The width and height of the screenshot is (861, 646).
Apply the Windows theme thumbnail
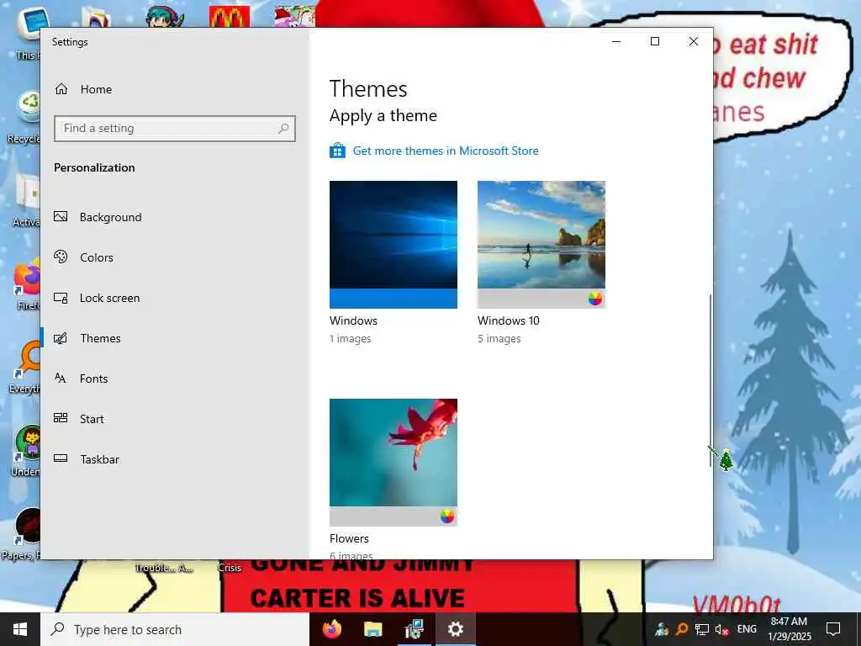pos(394,245)
